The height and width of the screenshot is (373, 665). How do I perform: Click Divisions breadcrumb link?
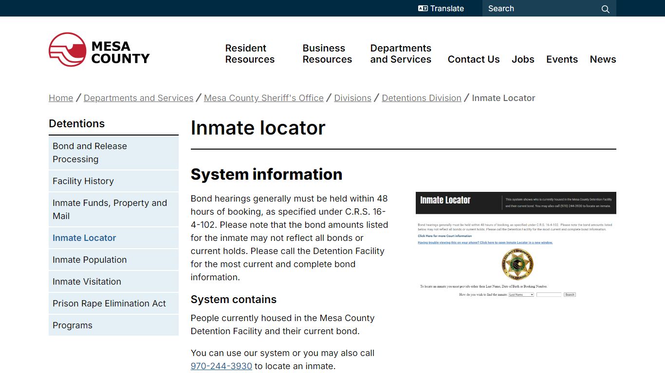click(352, 98)
